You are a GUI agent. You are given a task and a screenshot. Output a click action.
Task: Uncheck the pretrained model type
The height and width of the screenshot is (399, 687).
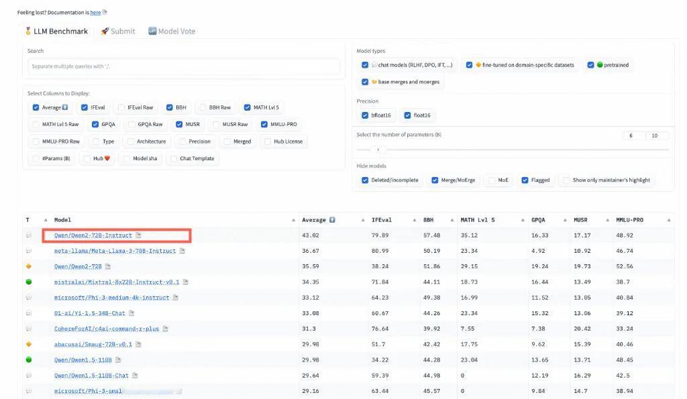[591, 65]
